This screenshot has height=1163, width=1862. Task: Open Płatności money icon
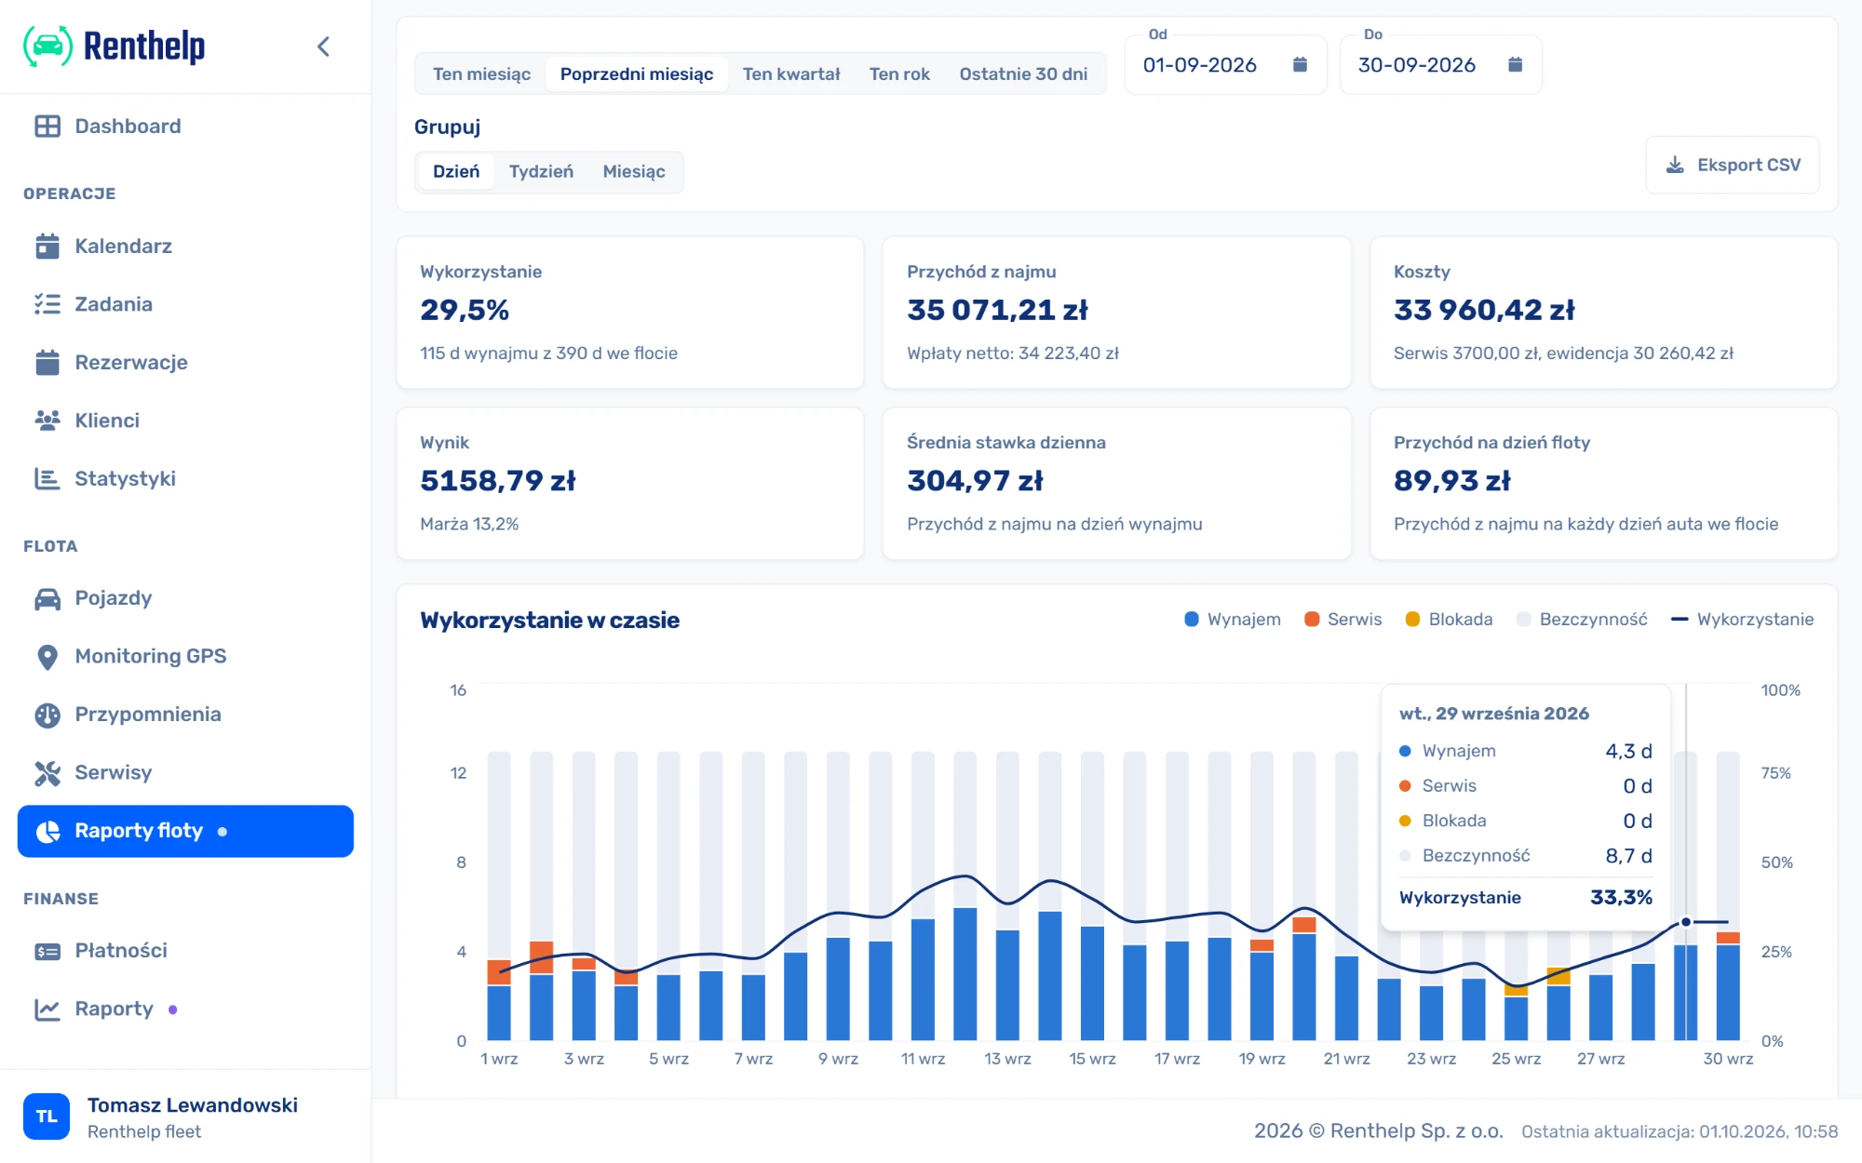tap(47, 951)
